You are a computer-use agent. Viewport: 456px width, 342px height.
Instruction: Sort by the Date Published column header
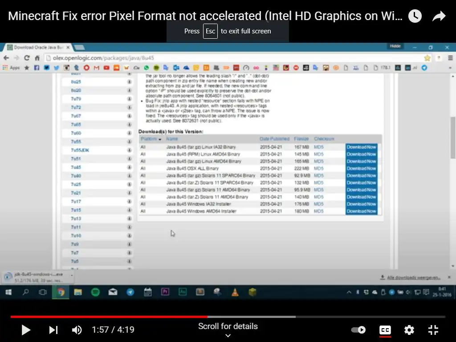pos(274,139)
